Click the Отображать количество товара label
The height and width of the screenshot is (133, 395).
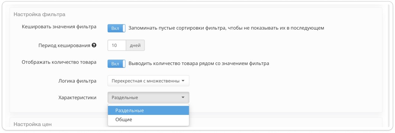[x=59, y=62]
